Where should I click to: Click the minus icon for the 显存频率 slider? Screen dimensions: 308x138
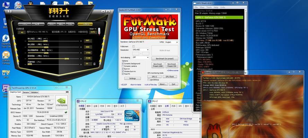26,59
